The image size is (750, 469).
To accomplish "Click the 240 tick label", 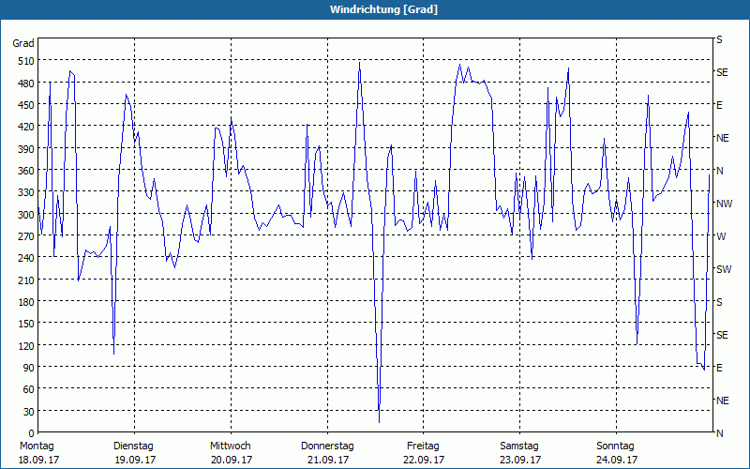I will point(26,258).
